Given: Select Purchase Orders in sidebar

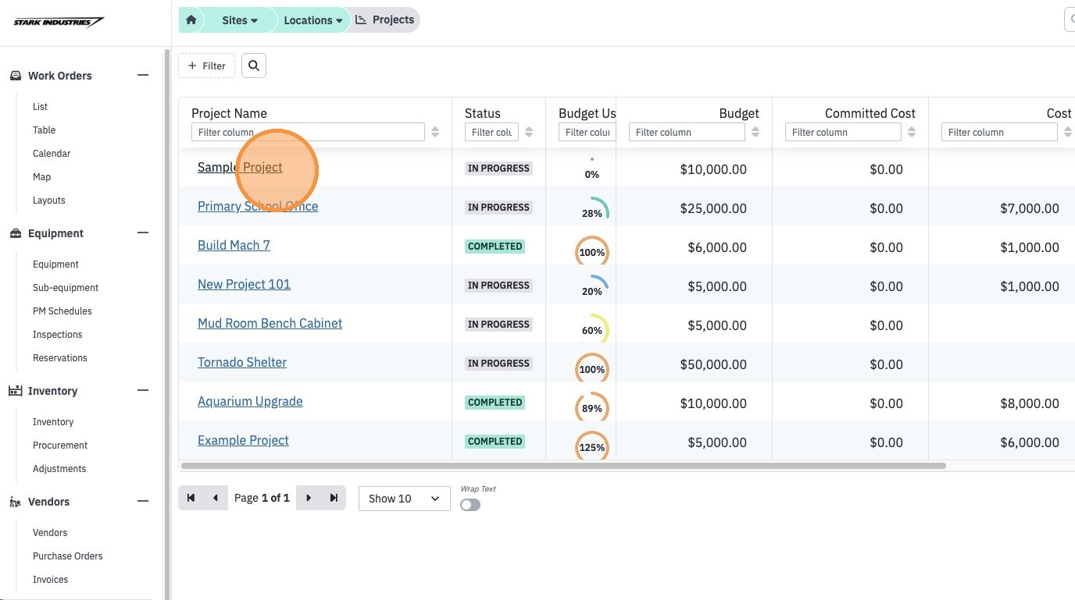Looking at the screenshot, I should (x=68, y=556).
